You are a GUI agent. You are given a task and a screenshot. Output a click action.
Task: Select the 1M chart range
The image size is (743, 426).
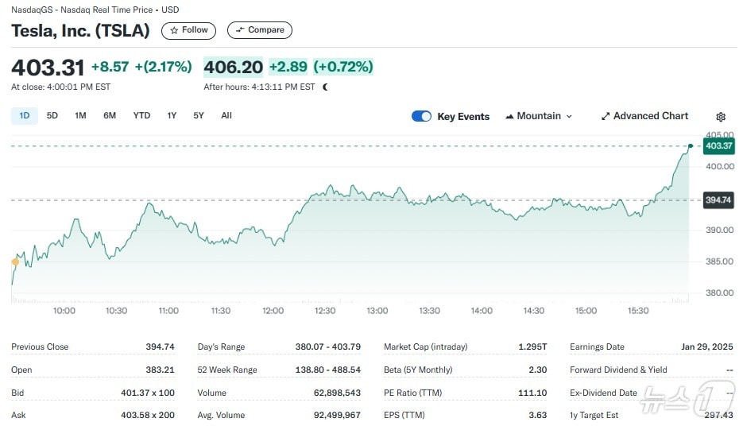[80, 116]
